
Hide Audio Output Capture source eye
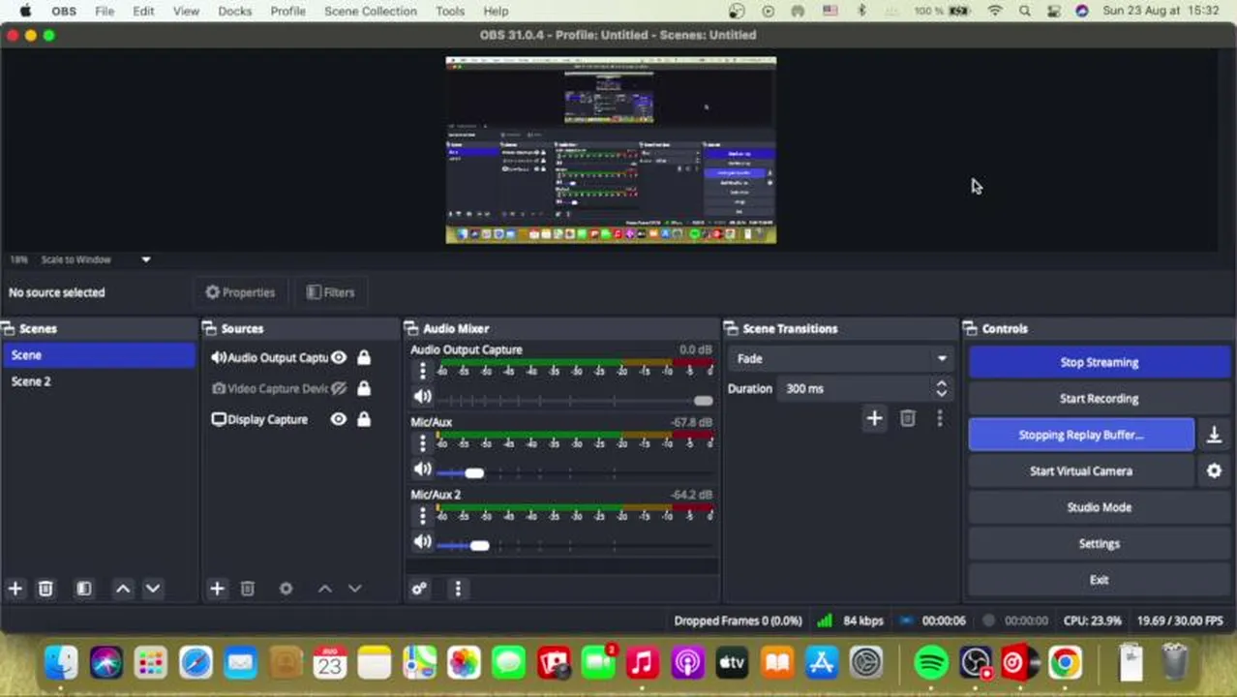pyautogui.click(x=339, y=358)
